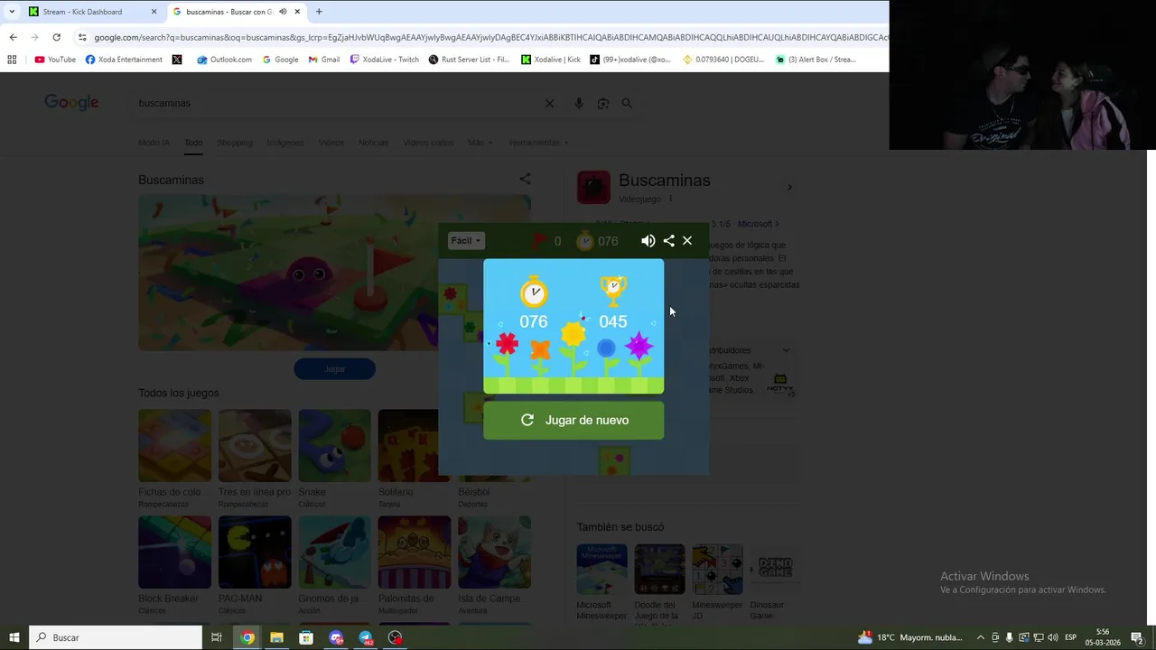Click the Google logo
Viewport: 1156px width, 650px height.
click(x=71, y=103)
